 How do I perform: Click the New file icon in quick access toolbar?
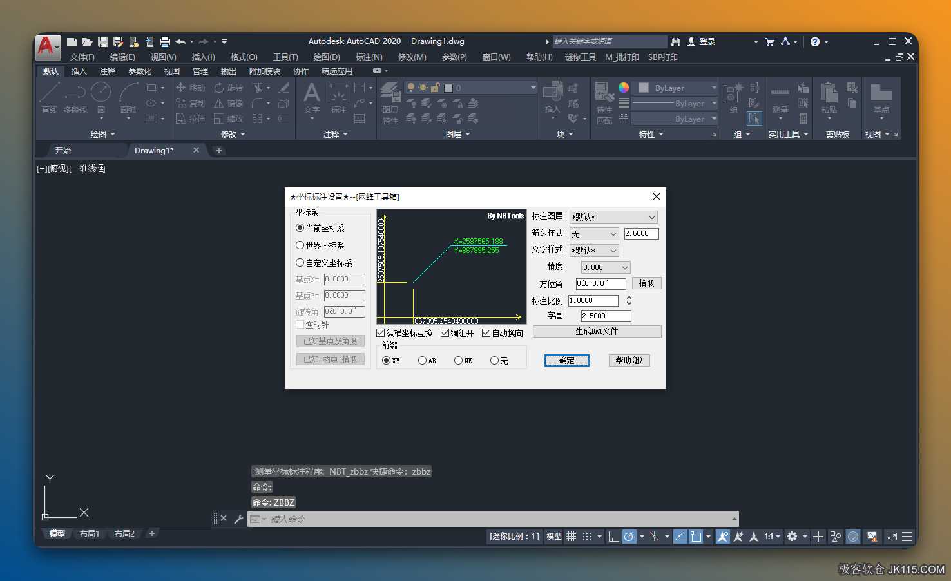[72, 42]
